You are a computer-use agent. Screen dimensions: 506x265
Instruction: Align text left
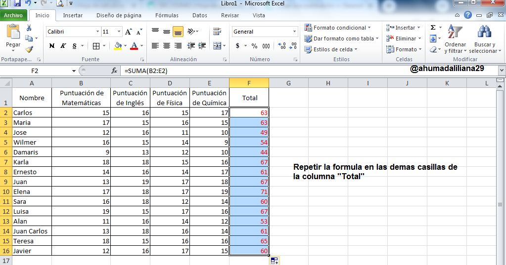click(155, 46)
